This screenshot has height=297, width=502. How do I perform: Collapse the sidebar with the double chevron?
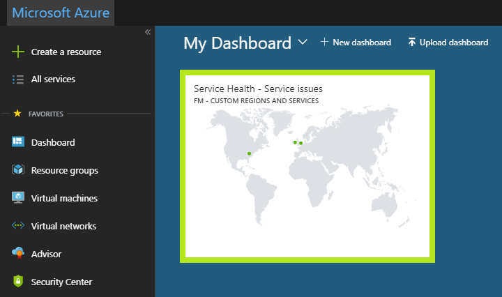[148, 32]
